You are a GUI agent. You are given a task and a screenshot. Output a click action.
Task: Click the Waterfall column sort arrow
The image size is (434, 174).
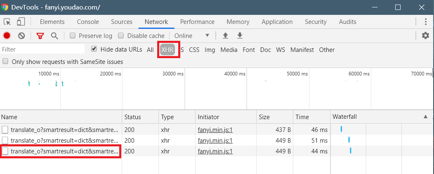click(x=425, y=117)
